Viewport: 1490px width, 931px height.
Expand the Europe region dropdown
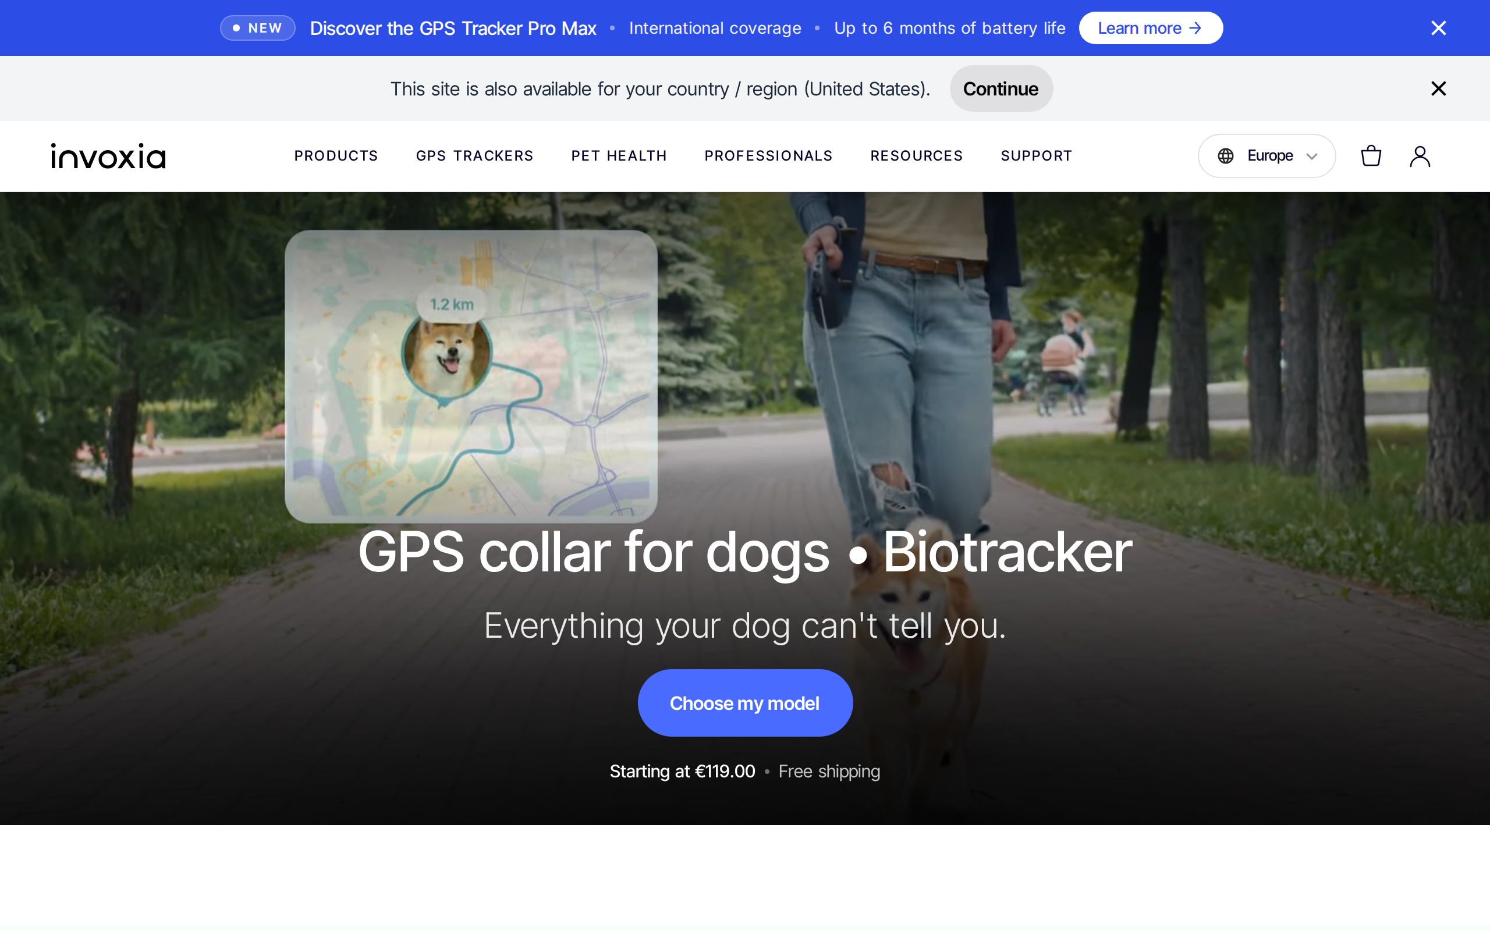tap(1266, 156)
